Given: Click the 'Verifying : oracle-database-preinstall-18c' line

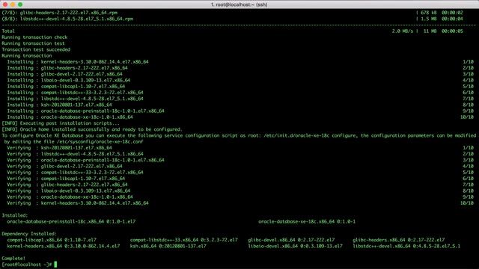Looking at the screenshot, I should pos(85,160).
